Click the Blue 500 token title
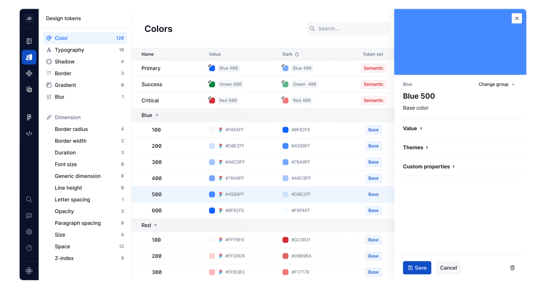 click(419, 96)
